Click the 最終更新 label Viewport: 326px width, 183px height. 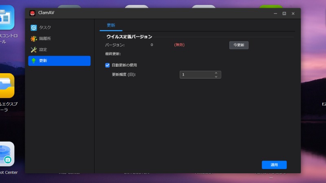[113, 54]
